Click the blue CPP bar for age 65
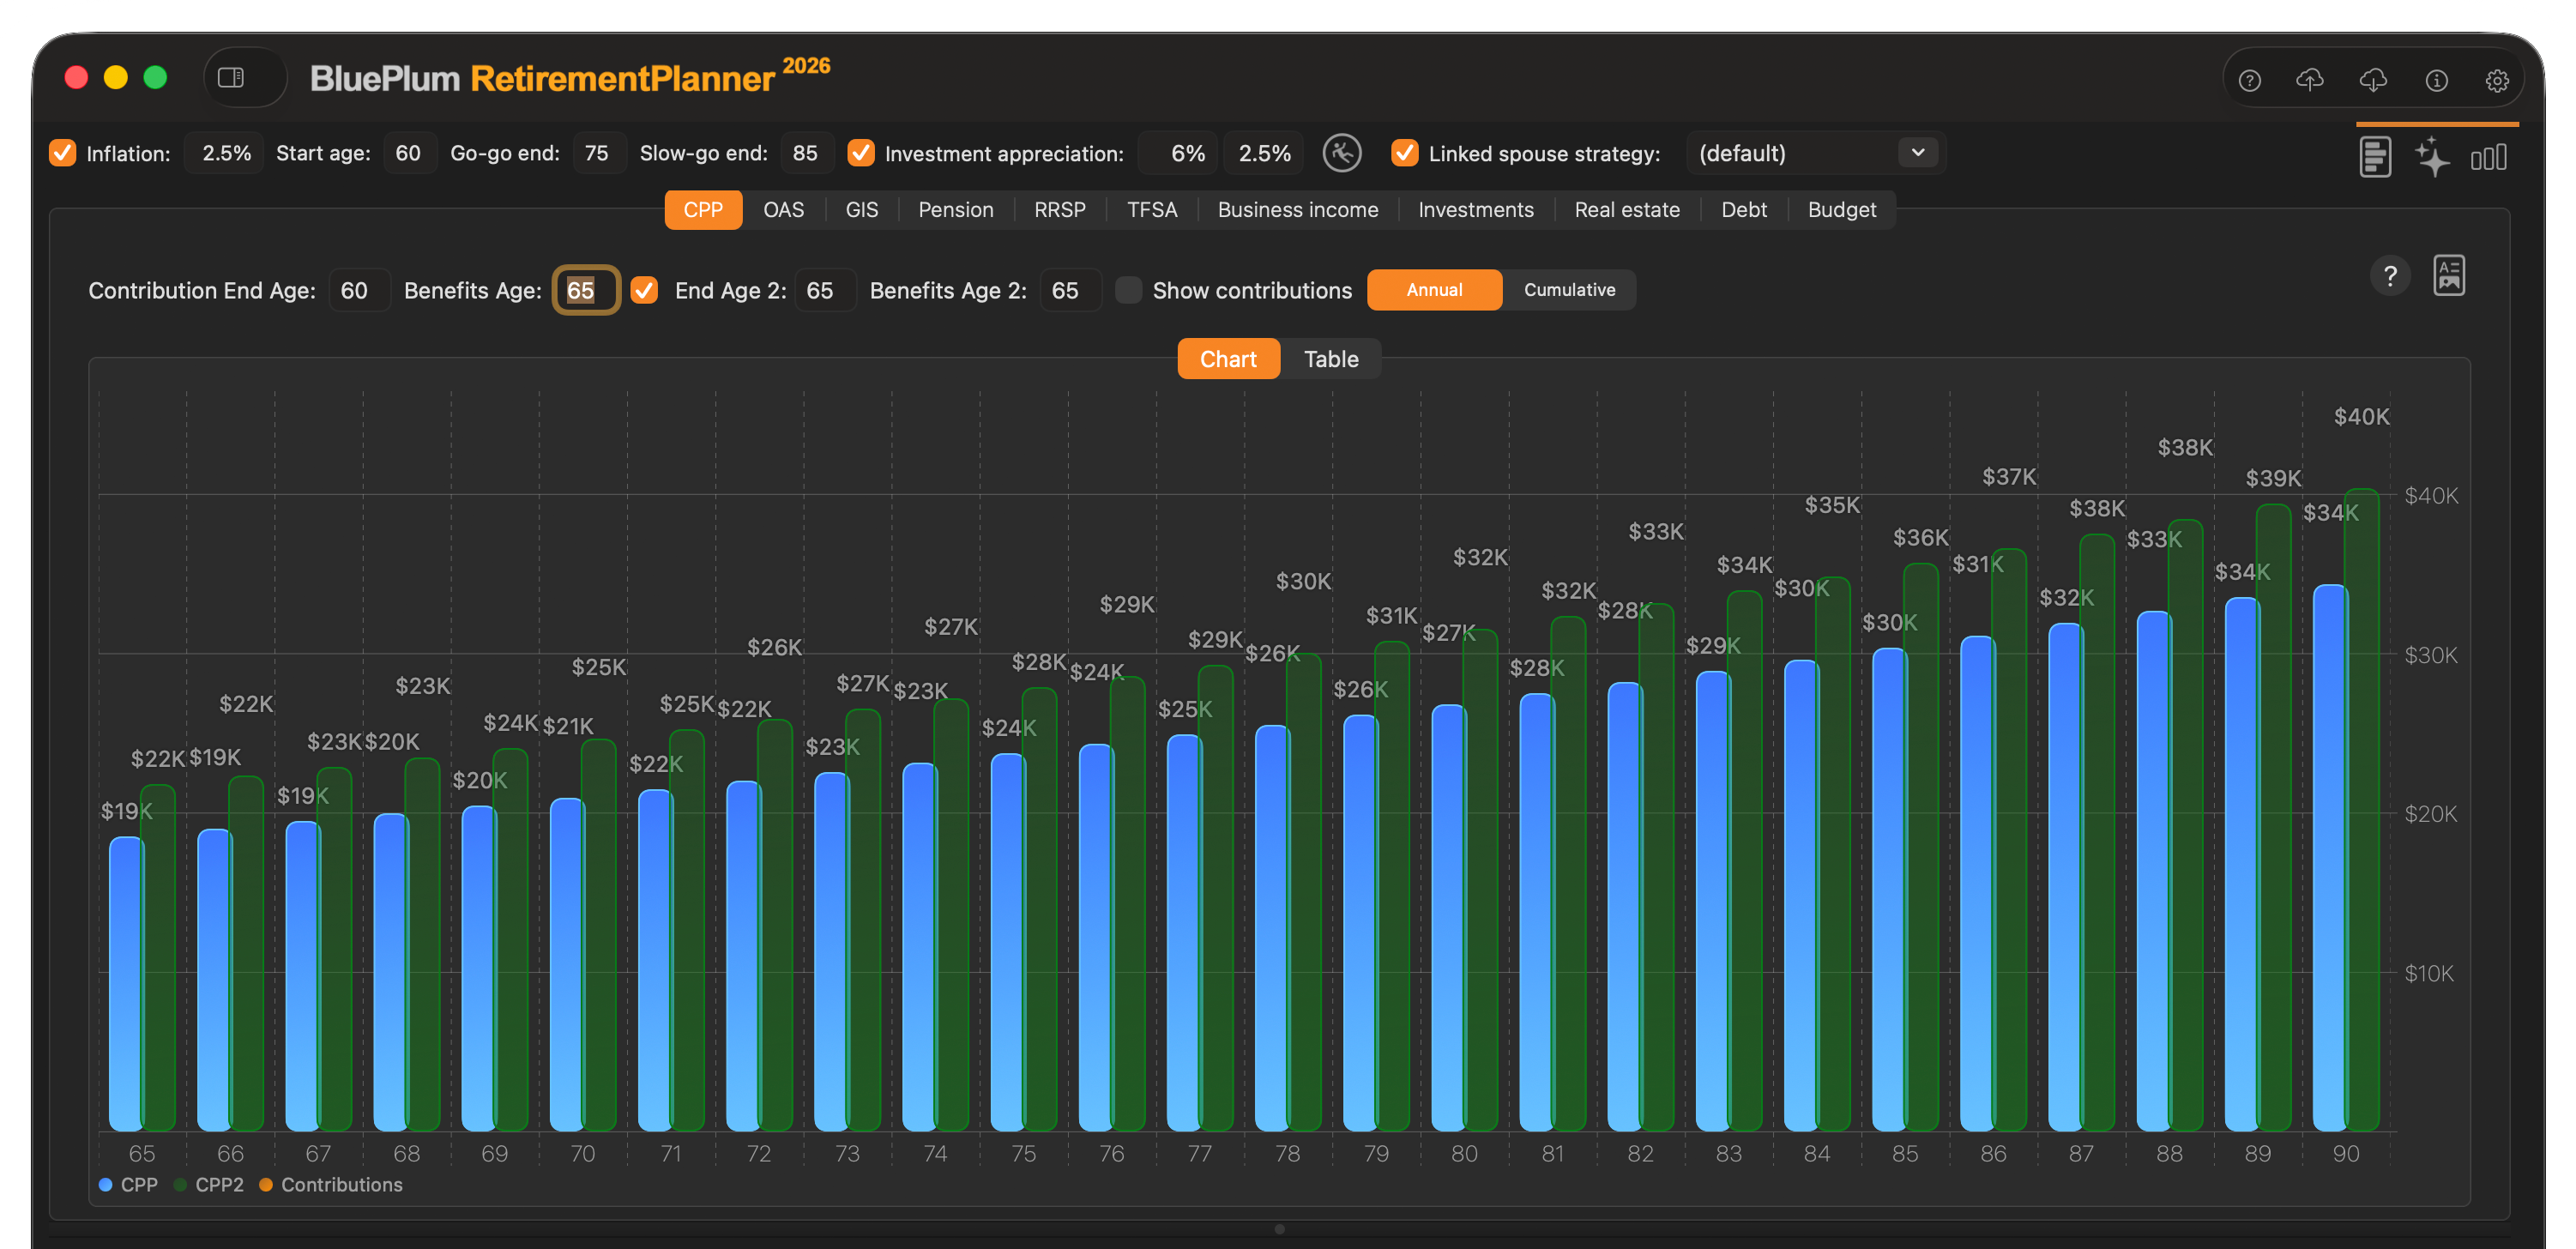Image resolution: width=2576 pixels, height=1249 pixels. [x=126, y=984]
